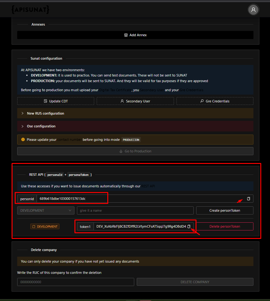Expand the New RUS configuration section

point(135,113)
